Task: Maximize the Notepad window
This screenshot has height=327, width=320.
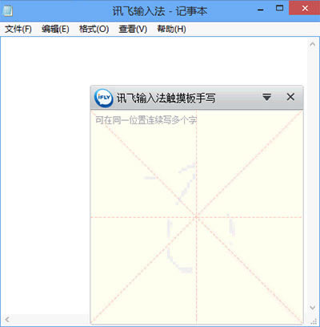Action: tap(279, 9)
